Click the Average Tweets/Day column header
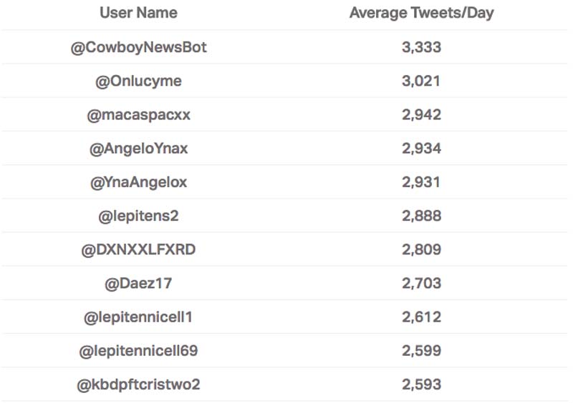The image size is (573, 403). [421, 13]
